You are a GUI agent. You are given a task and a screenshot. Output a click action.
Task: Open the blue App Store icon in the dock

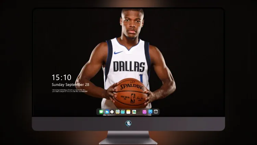click(150, 112)
